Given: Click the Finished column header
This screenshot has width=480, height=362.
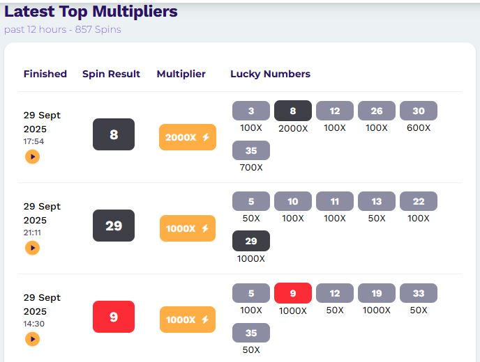Looking at the screenshot, I should [45, 74].
